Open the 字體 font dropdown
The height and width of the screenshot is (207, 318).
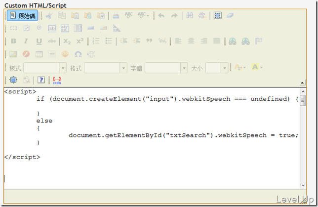[x=166, y=68]
